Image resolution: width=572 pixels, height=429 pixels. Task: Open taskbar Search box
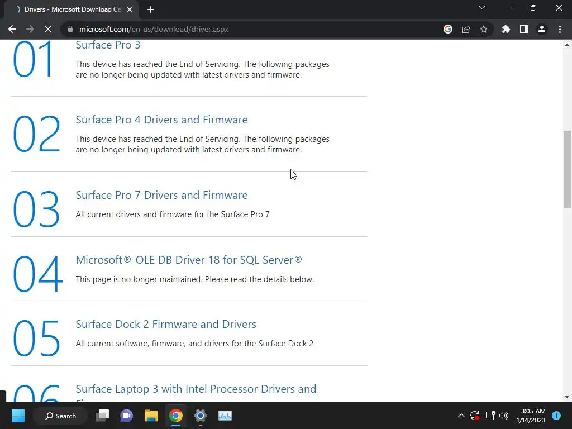[x=60, y=416]
